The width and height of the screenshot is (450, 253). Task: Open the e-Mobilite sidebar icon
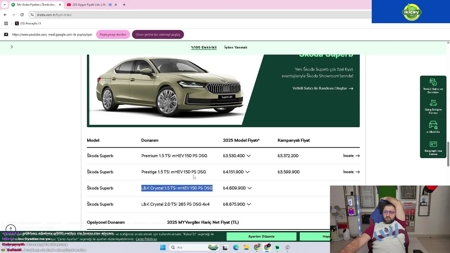433,127
